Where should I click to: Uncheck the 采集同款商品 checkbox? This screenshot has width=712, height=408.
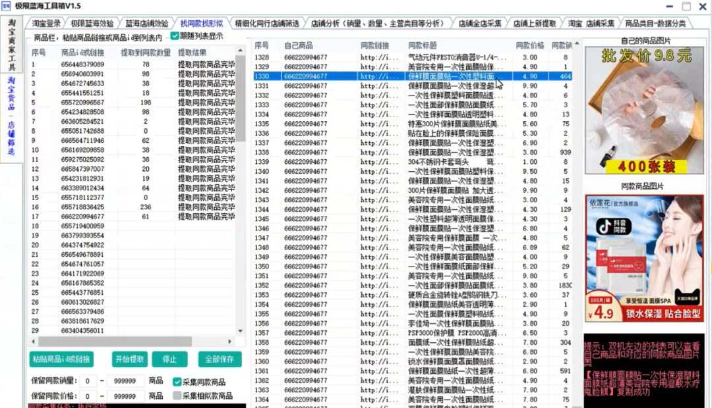pyautogui.click(x=177, y=382)
